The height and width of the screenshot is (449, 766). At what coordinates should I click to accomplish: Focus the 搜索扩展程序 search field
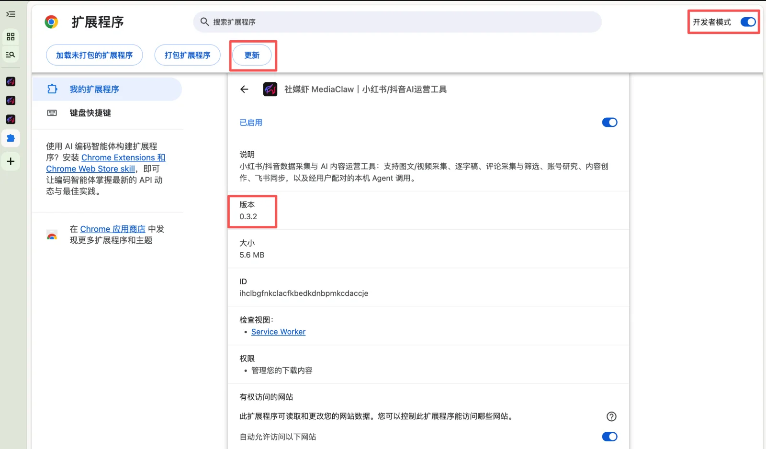click(397, 22)
